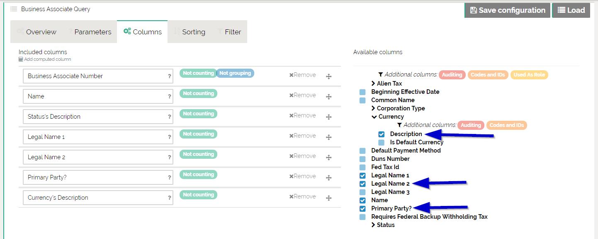This screenshot has height=239, width=598.
Task: Uncheck the Currency Description checkbox
Action: point(382,134)
